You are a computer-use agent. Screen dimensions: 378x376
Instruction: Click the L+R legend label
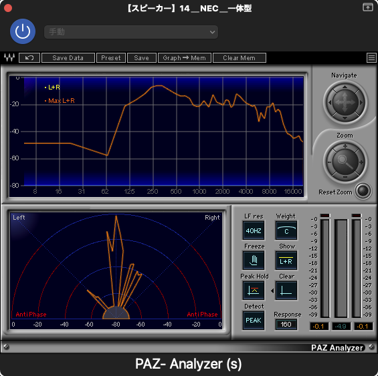[53, 87]
